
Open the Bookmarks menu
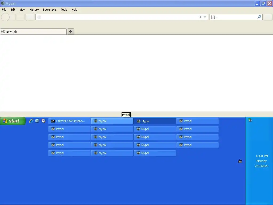pos(50,10)
